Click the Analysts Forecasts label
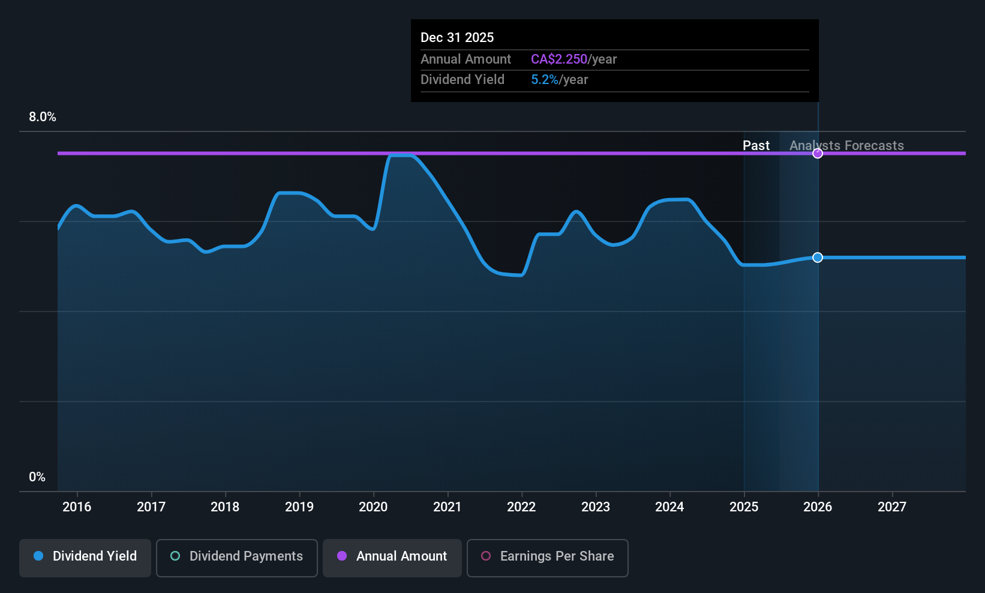 point(846,146)
